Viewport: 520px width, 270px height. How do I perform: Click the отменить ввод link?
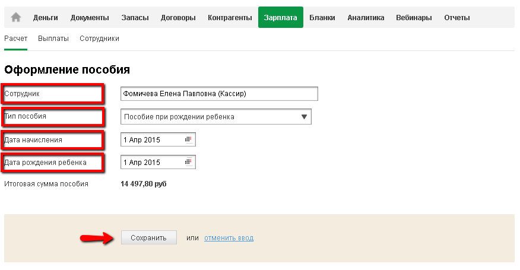point(229,238)
